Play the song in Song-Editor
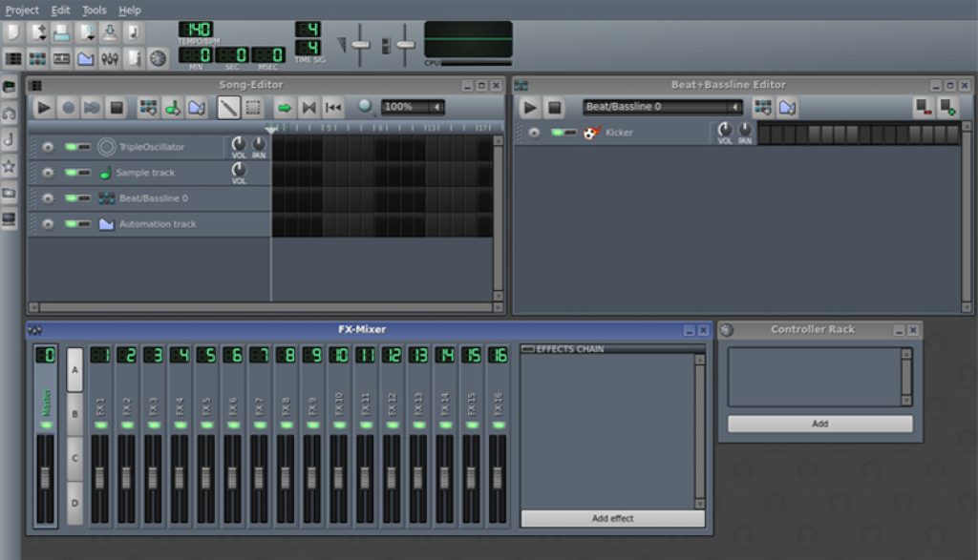978x560 pixels. (43, 108)
